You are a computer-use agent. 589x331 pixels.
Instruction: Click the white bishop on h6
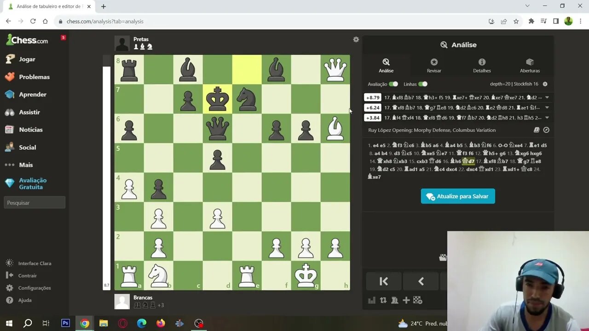(335, 129)
